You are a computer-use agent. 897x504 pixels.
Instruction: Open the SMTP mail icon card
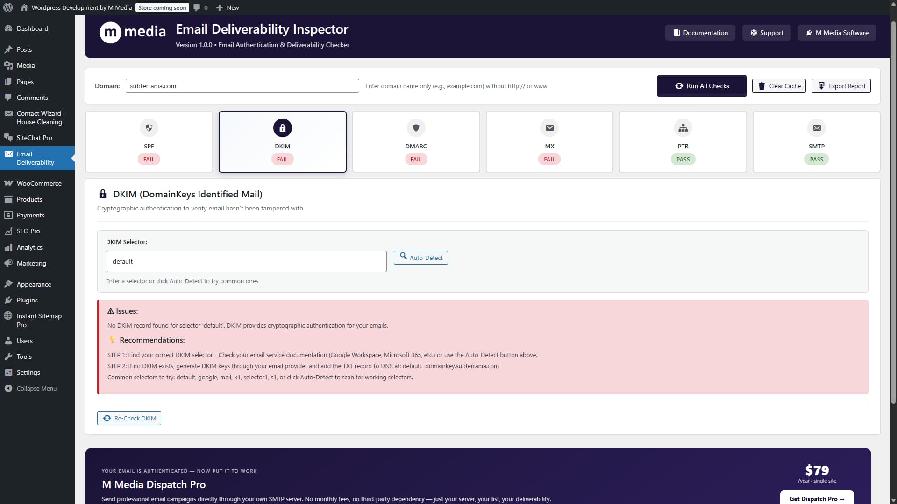(816, 128)
